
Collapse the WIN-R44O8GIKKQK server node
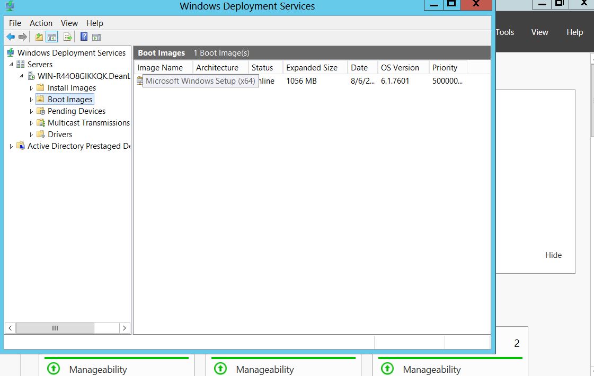(22, 76)
